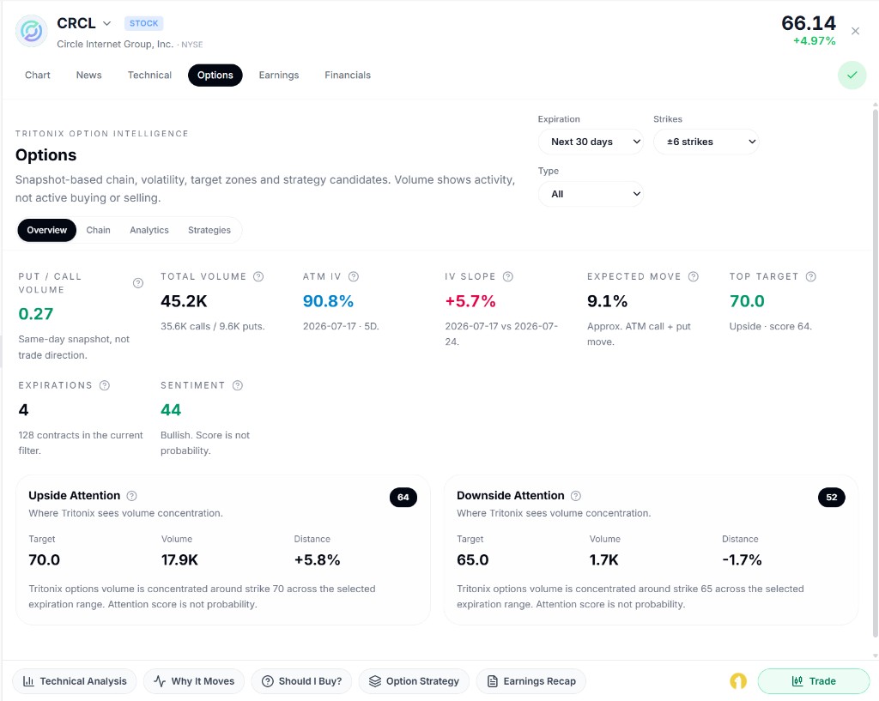Expand the CRCL ticker chevron
The height and width of the screenshot is (701, 879).
point(106,23)
